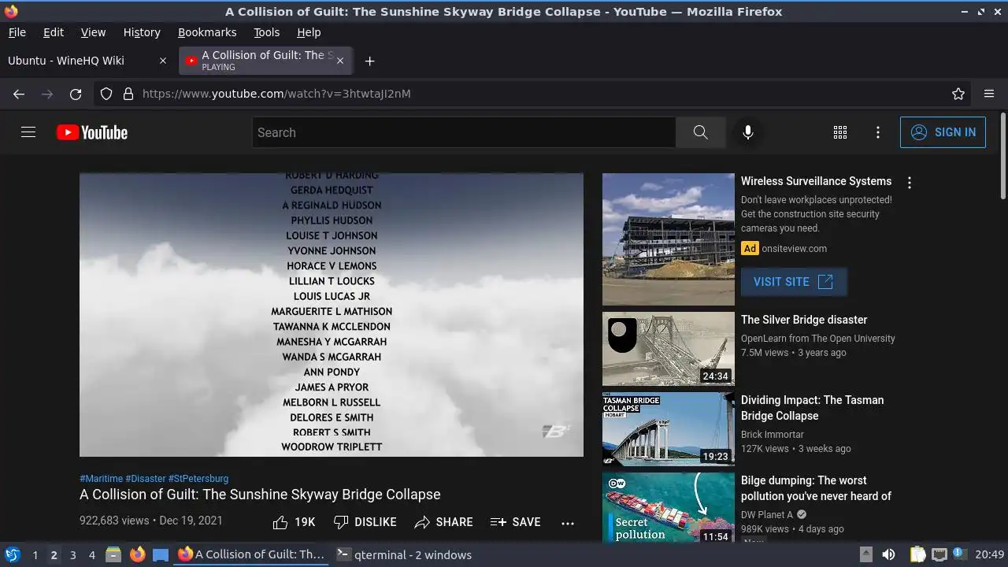Open a new tab
Screen dimensions: 1008x567
point(369,61)
